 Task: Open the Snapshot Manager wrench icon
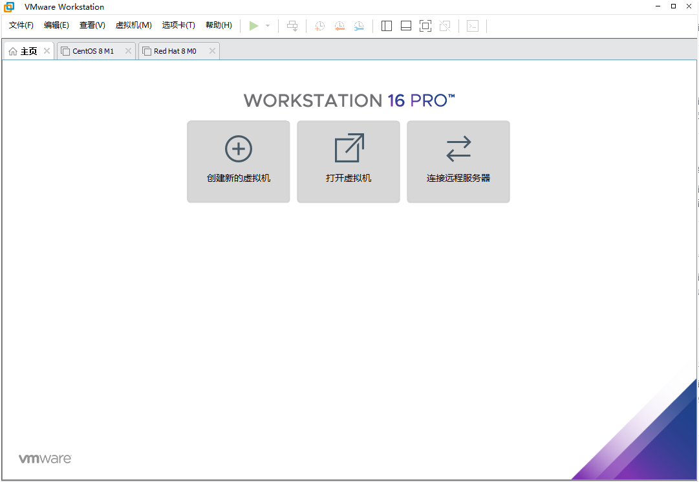(359, 26)
